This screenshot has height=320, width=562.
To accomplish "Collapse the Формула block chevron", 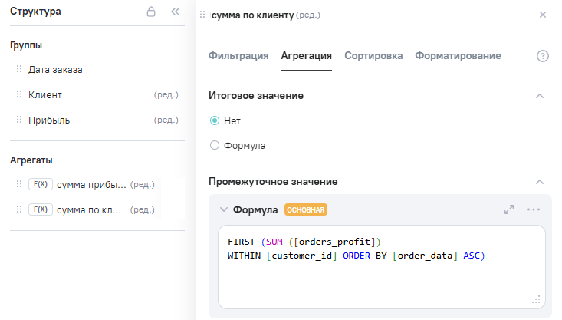I will [x=223, y=209].
